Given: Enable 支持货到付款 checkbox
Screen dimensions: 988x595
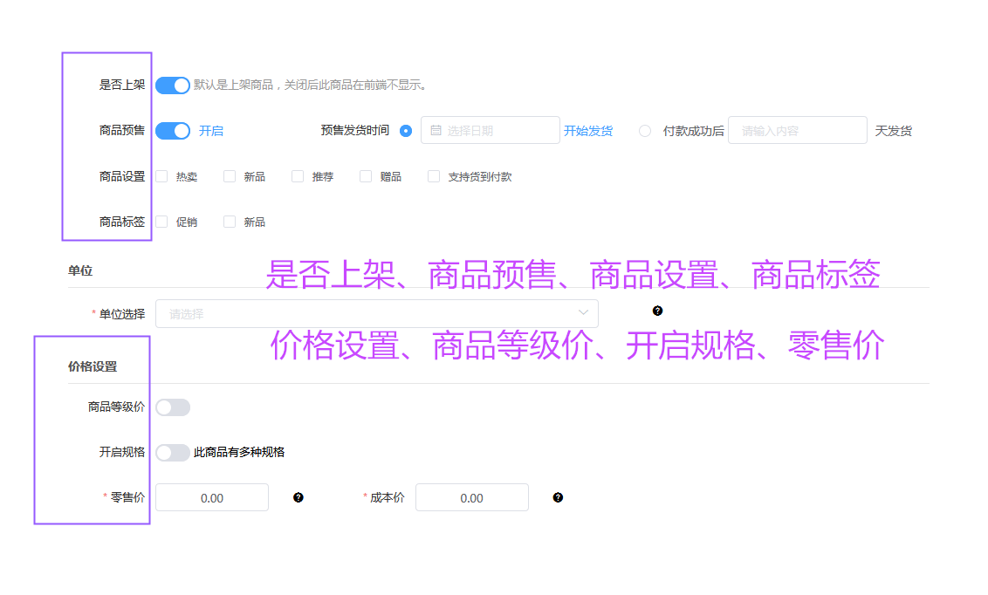Looking at the screenshot, I should pyautogui.click(x=434, y=177).
